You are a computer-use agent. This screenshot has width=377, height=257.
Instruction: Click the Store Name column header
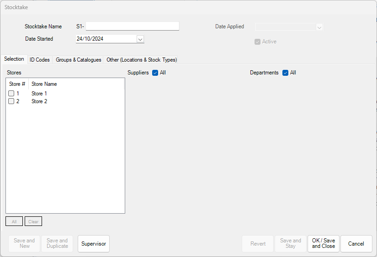[76, 84]
